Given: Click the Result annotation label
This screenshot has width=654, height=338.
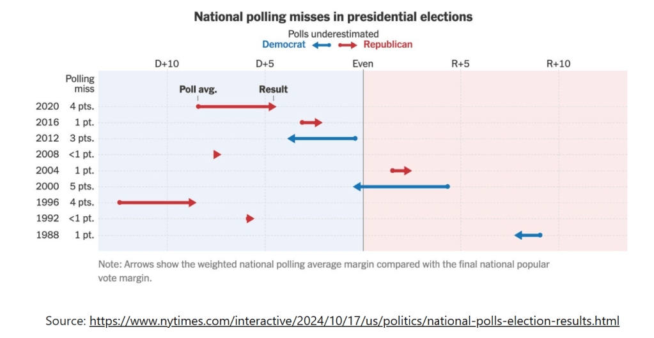Looking at the screenshot, I should pos(273,89).
